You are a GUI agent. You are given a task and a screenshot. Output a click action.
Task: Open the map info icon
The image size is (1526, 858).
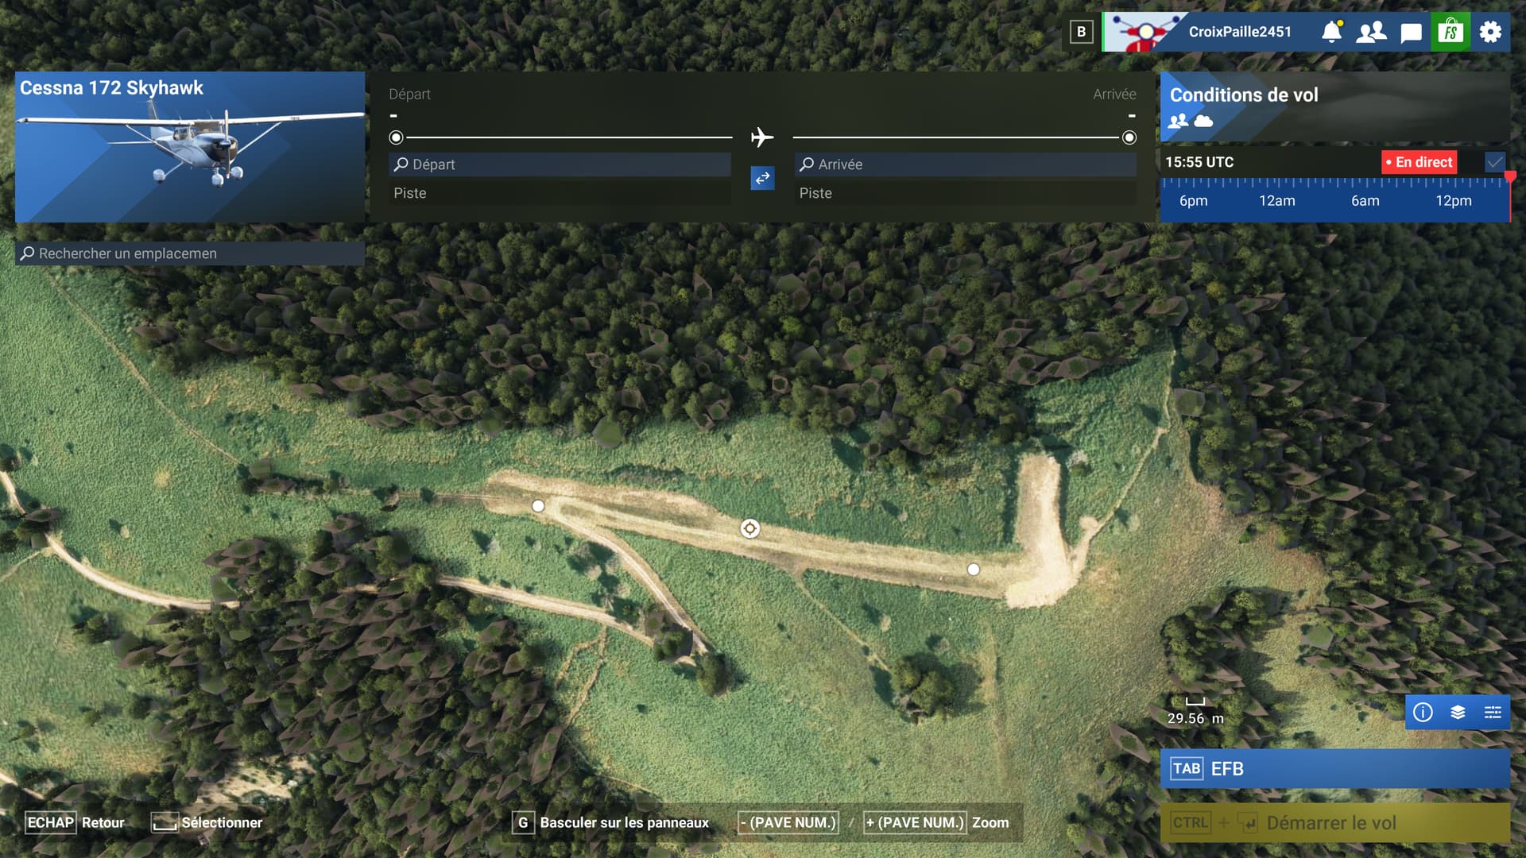1423,712
